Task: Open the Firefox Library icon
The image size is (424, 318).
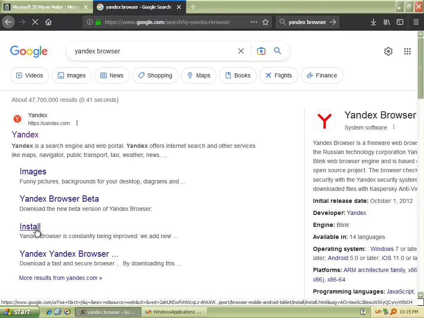Action: tap(387, 22)
